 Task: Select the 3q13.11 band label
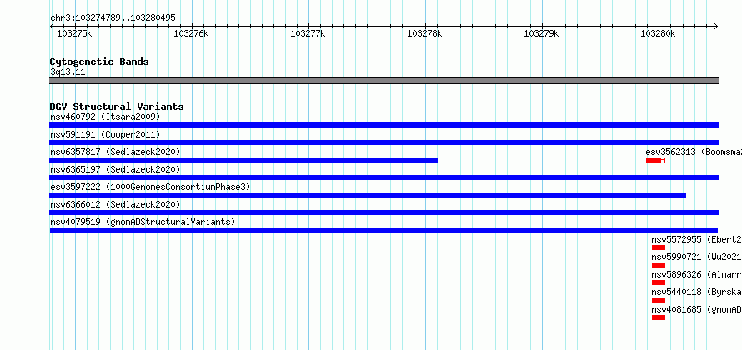pos(68,72)
